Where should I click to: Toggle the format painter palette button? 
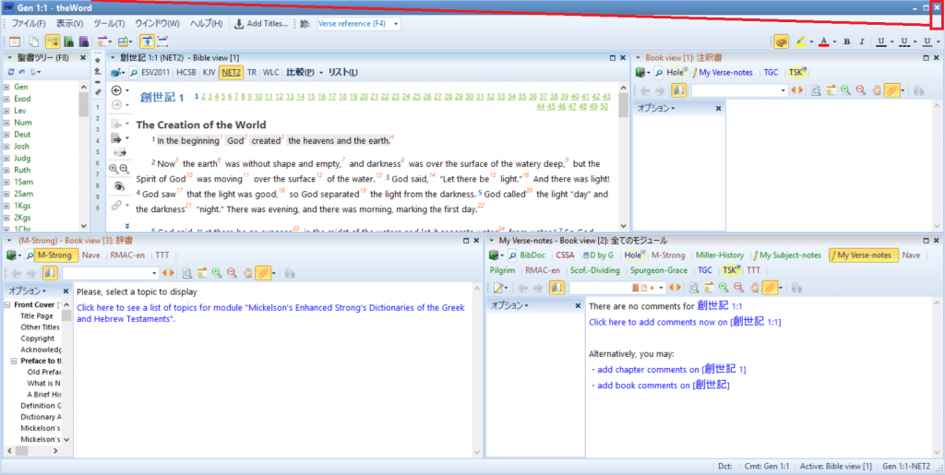click(x=781, y=42)
